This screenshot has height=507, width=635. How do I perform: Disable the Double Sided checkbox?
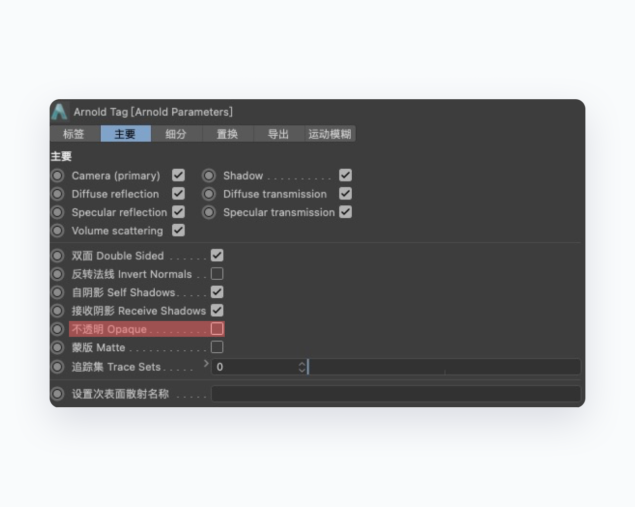(217, 255)
